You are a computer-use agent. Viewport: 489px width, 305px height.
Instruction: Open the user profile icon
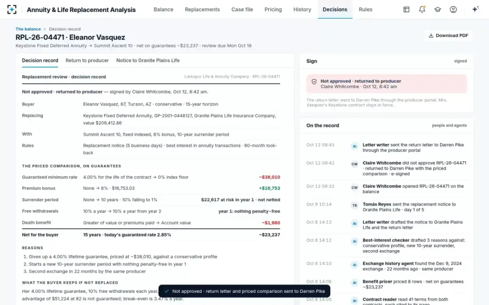[x=453, y=9]
